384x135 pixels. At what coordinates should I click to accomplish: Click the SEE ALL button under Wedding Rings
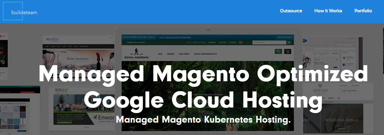pos(342,128)
